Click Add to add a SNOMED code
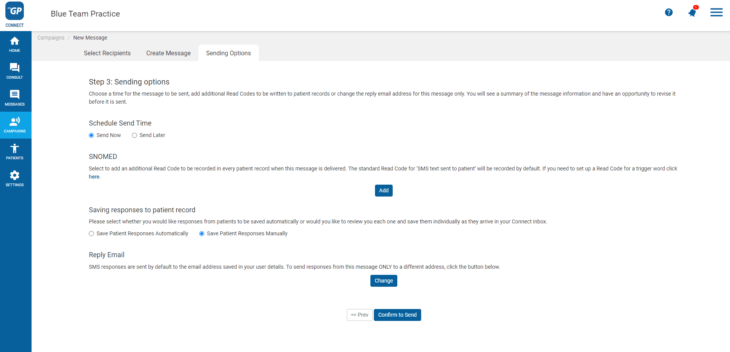This screenshot has height=352, width=730. point(384,190)
